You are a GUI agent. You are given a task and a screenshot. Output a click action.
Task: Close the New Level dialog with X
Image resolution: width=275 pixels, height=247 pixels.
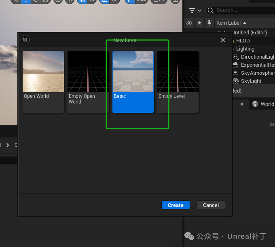[x=223, y=40]
